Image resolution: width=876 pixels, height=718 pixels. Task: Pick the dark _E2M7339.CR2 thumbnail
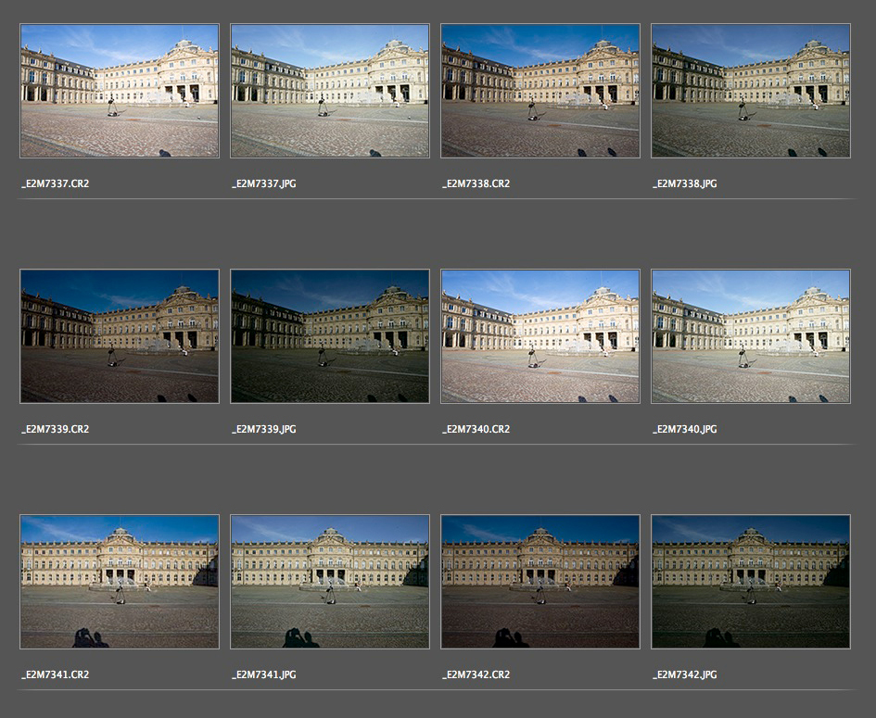120,336
